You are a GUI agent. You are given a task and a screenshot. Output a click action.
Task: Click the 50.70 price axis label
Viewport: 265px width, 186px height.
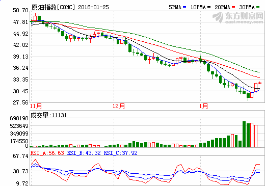20,10
